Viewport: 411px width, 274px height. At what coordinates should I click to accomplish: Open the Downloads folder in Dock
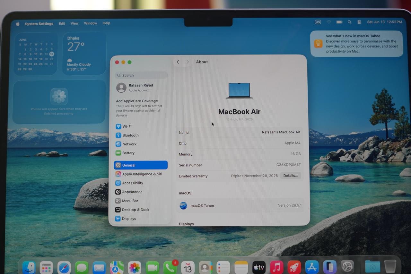pos(372,267)
